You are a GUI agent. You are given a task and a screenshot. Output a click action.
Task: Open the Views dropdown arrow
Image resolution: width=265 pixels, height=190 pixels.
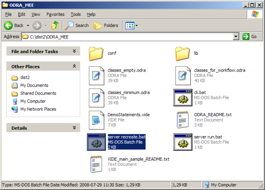(x=136, y=26)
